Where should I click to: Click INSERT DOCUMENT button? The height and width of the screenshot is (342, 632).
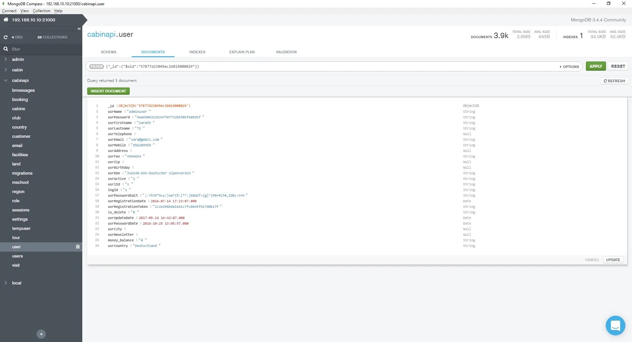point(108,91)
